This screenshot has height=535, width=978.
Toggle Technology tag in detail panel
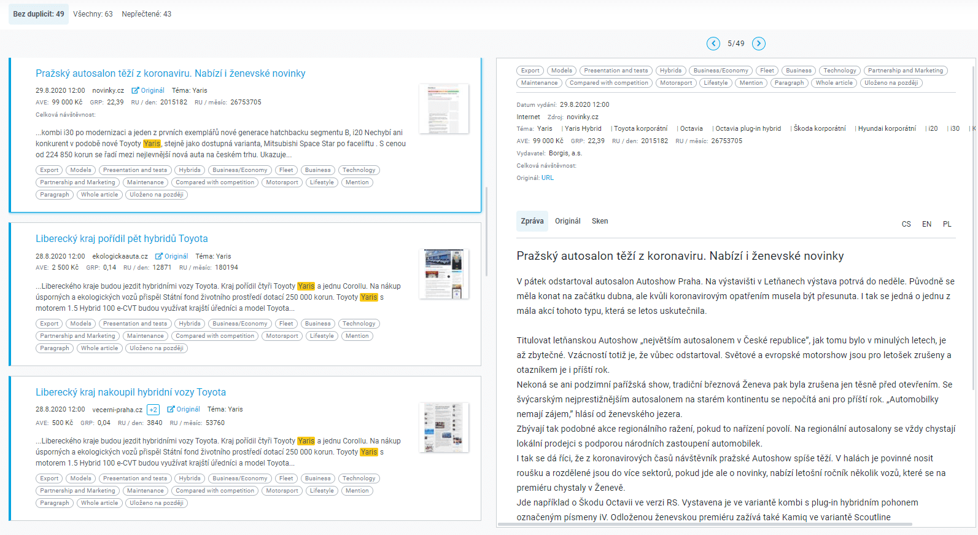(x=840, y=71)
